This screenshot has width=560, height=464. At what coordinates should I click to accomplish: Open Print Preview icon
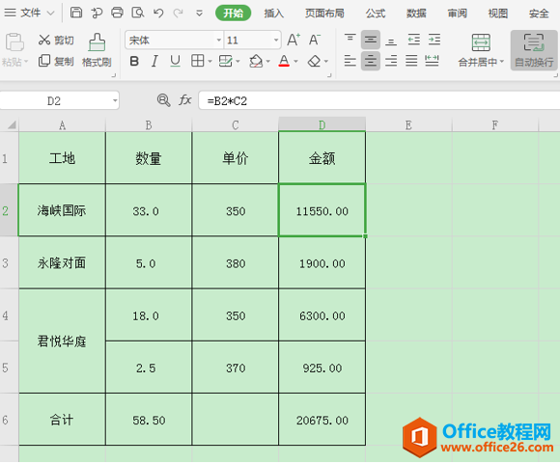click(x=137, y=13)
